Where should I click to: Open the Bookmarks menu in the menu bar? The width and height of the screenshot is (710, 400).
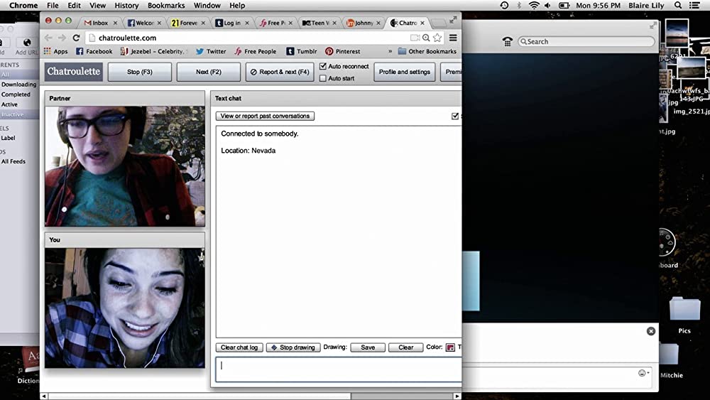pos(166,6)
